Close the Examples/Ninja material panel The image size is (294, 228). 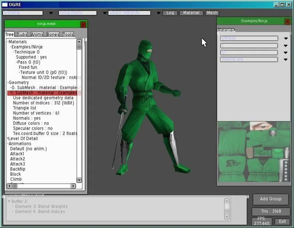(287, 21)
